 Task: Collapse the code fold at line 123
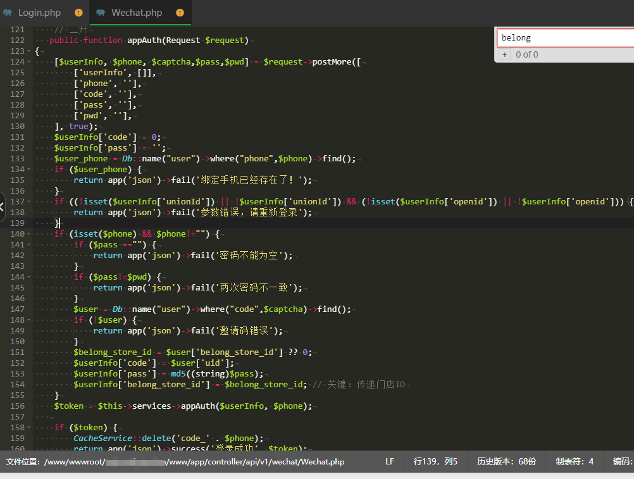(29, 51)
